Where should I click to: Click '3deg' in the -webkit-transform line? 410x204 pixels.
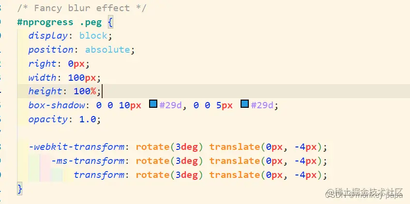(x=187, y=147)
